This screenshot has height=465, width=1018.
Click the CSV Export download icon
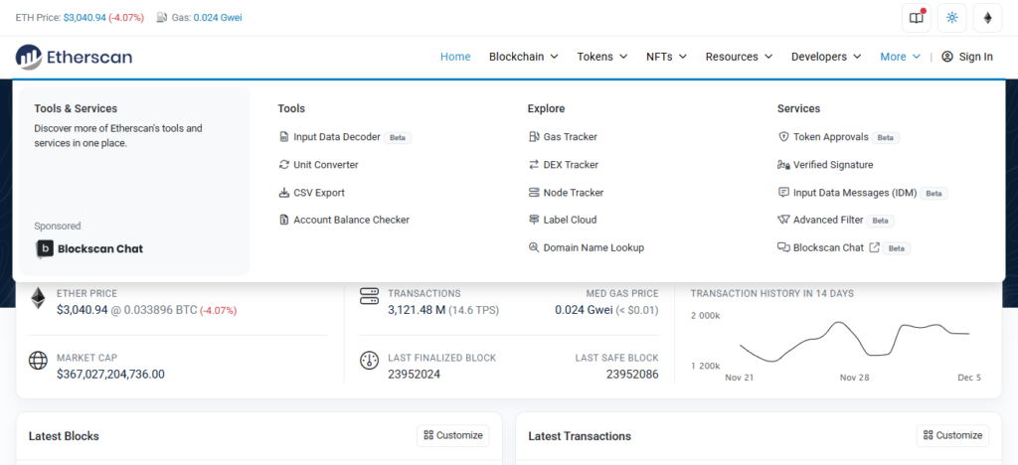283,193
